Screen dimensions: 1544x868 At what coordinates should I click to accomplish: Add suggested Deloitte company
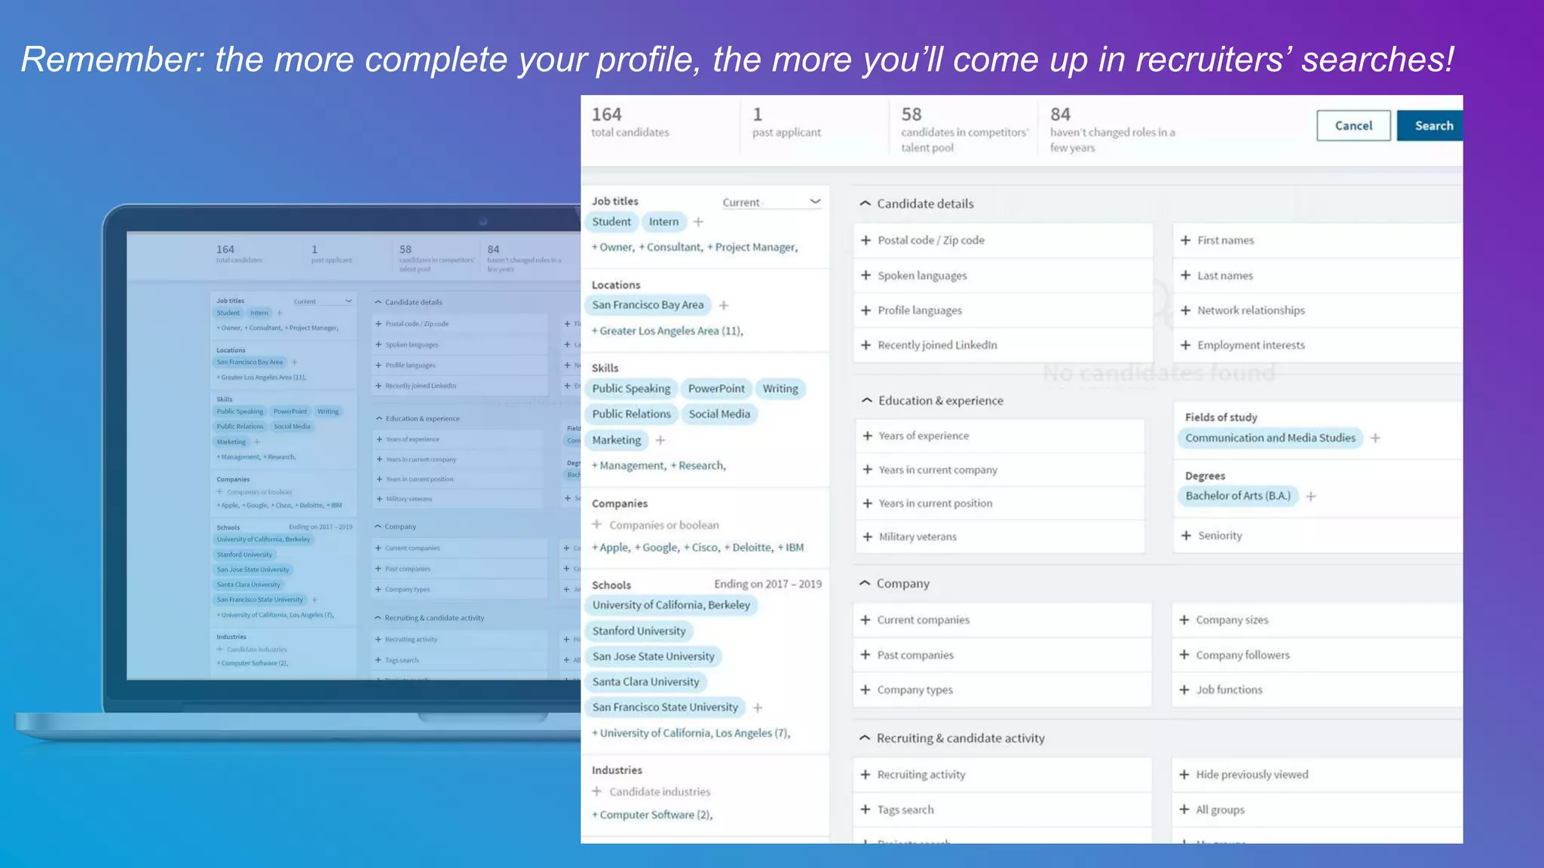pyautogui.click(x=749, y=548)
